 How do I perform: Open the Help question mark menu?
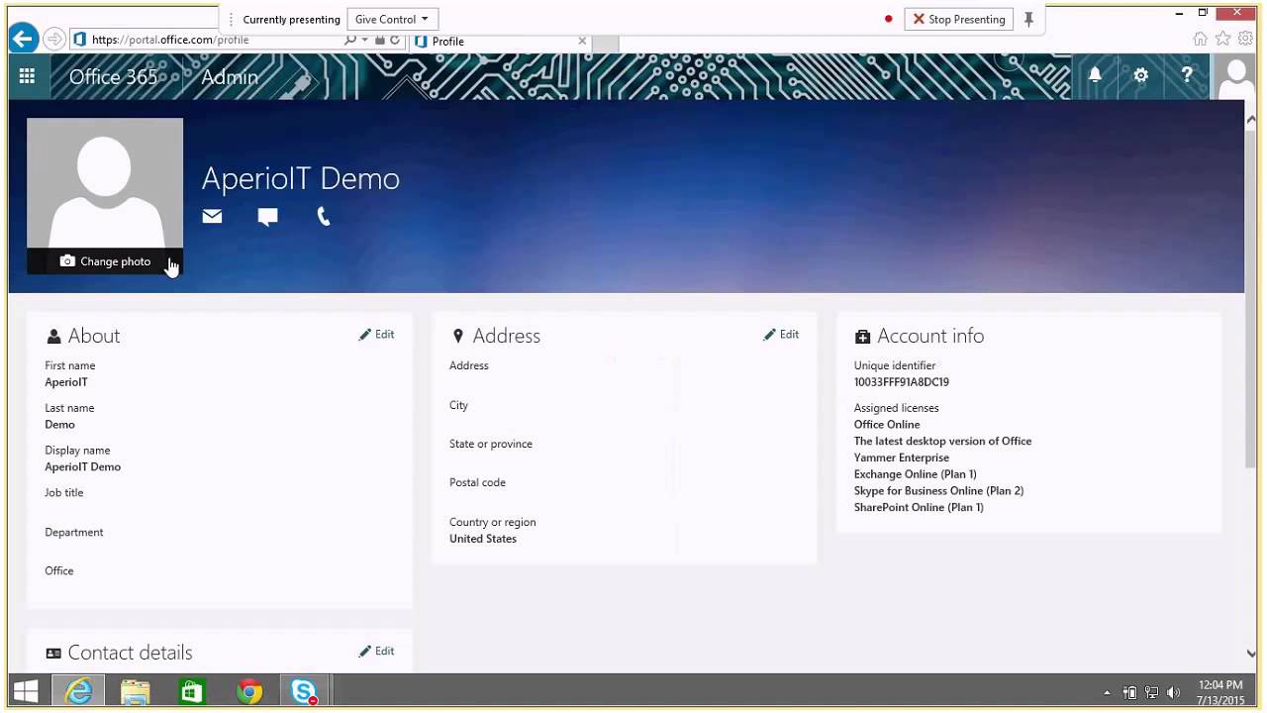1187,75
